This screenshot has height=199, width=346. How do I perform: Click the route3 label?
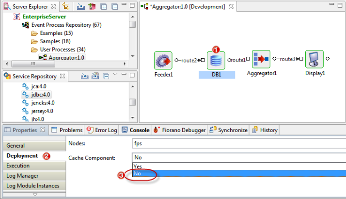[x=287, y=59]
